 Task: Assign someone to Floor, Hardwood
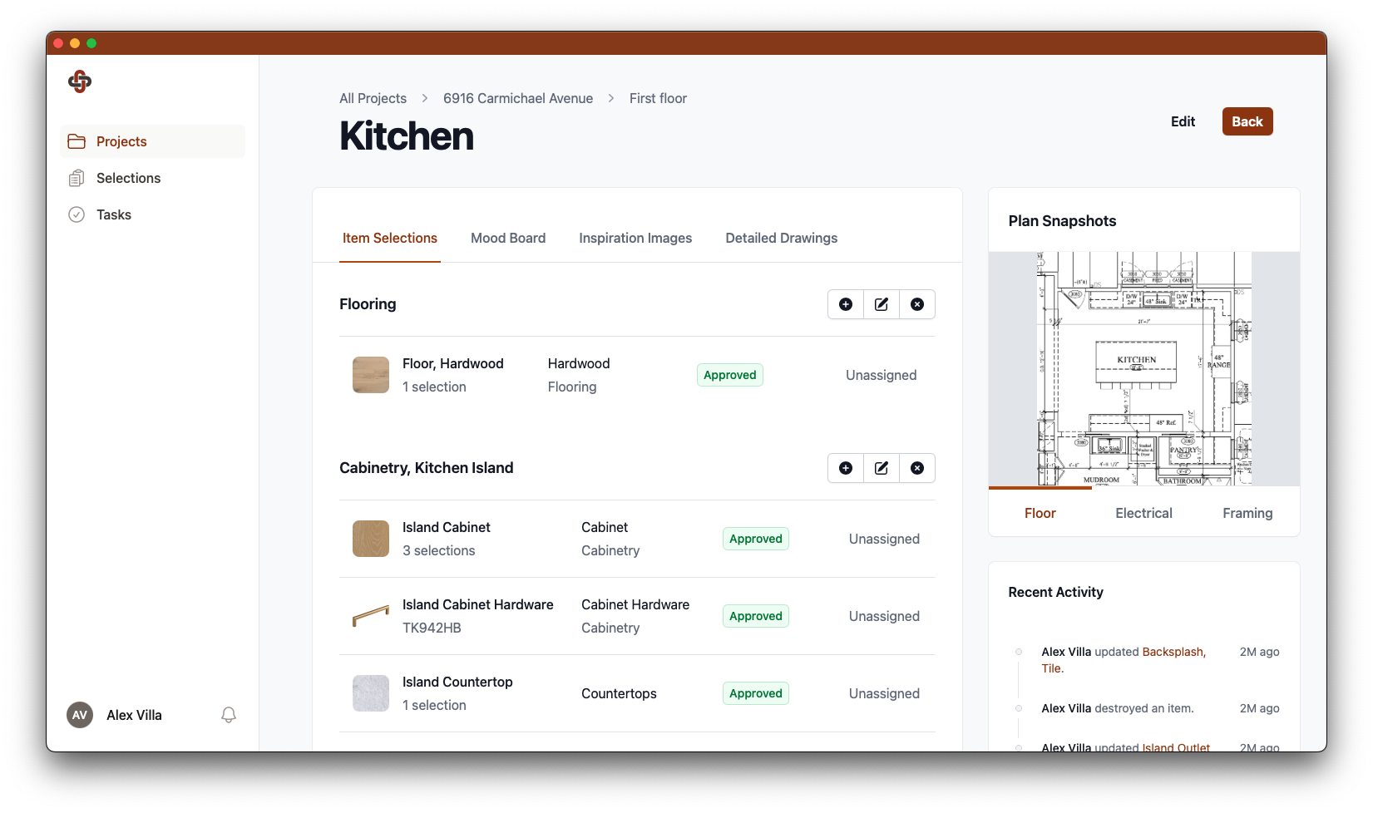click(881, 375)
